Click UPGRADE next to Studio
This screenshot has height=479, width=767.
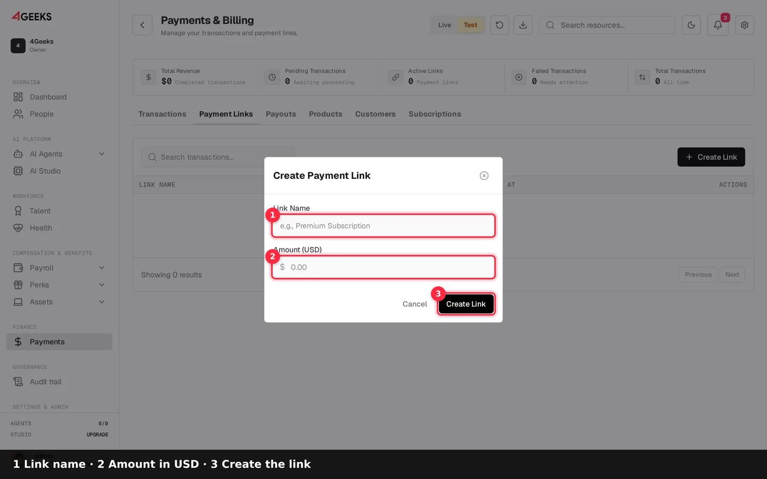[97, 435]
